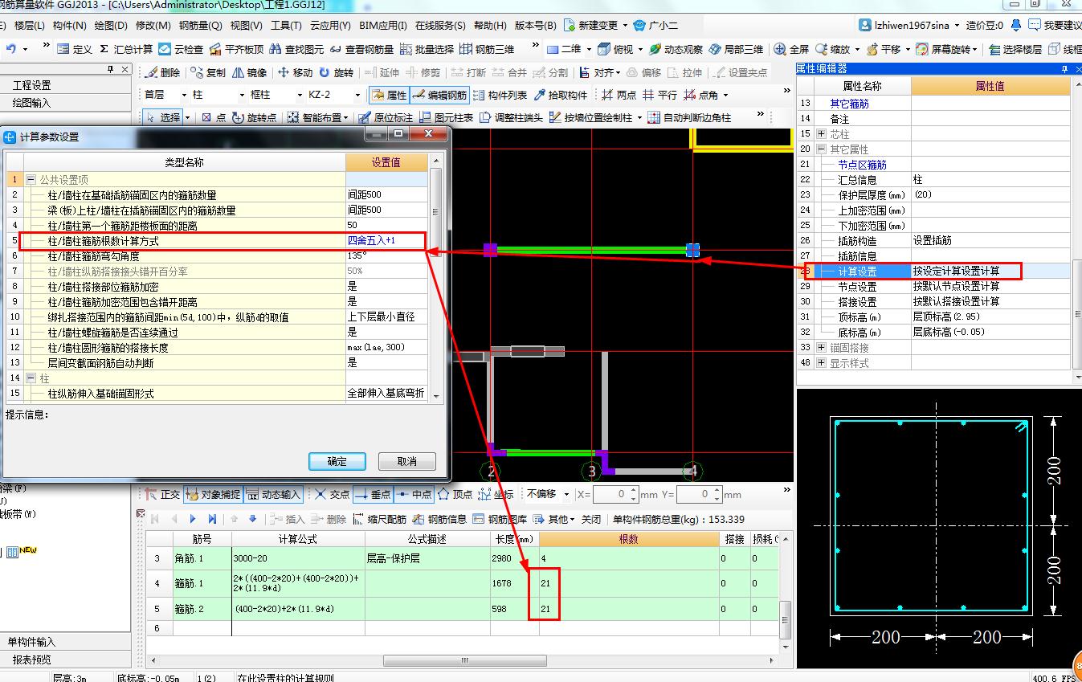Click 报表预览 sidebar section
Screen dimensions: 1082x682
pos(65,660)
